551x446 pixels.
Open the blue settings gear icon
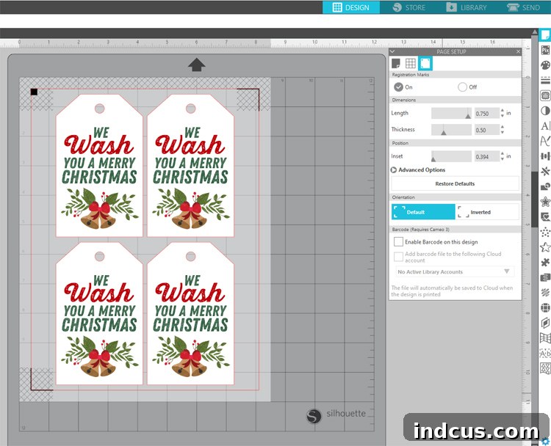[x=546, y=441]
